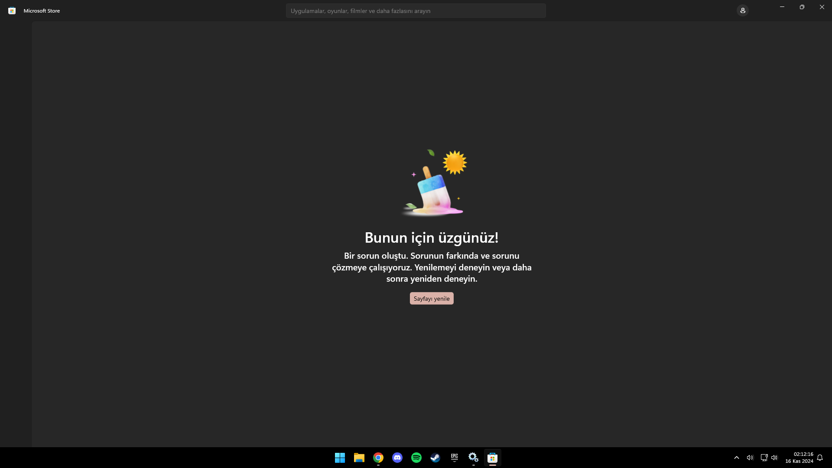
Task: Minimize the Microsoft Store window
Action: (x=782, y=7)
